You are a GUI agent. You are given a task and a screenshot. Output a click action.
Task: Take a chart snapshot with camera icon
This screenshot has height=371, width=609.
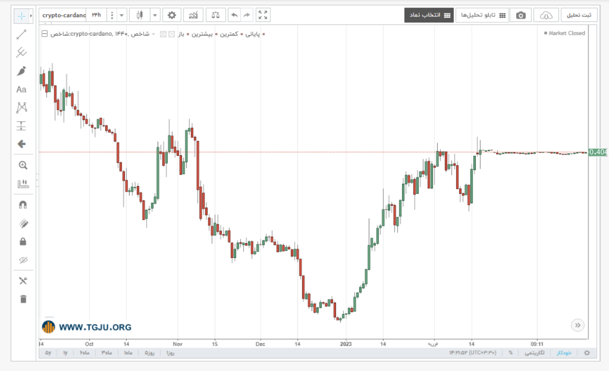point(521,15)
